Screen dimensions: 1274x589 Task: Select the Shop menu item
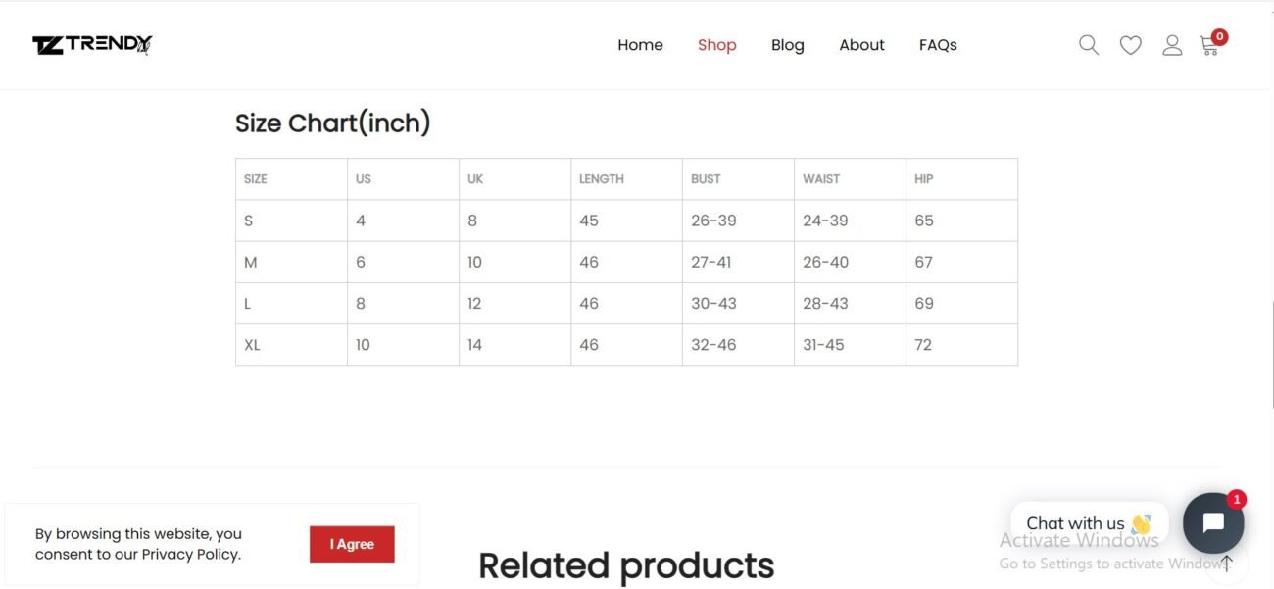coord(716,45)
